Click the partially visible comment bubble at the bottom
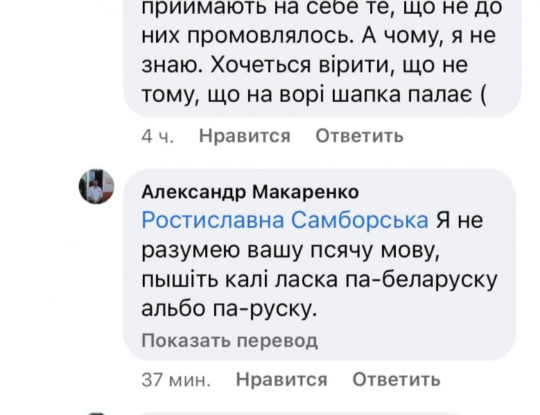This screenshot has width=540, height=415. (319, 413)
